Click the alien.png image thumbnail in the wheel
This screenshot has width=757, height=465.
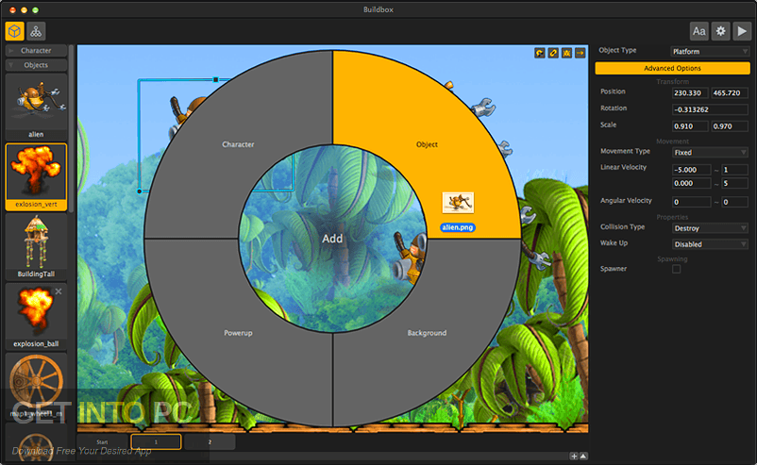[458, 203]
